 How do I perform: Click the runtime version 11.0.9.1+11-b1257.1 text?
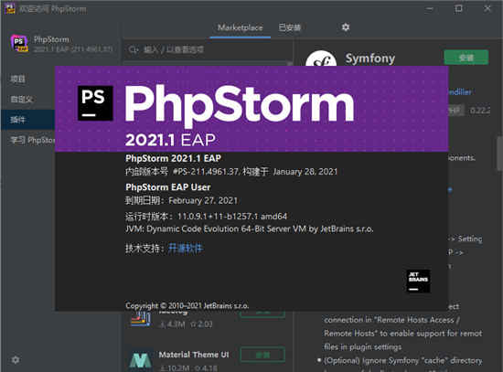[232, 217]
